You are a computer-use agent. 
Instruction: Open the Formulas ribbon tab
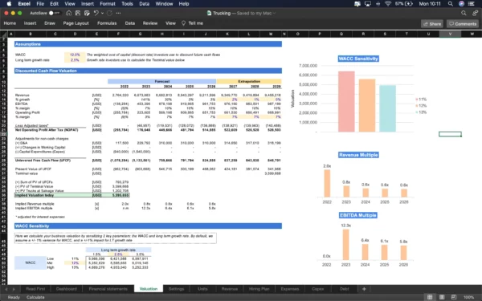point(107,23)
